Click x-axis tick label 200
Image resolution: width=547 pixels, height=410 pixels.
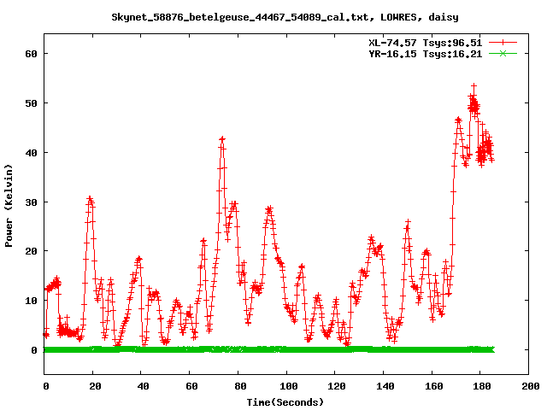530,386
